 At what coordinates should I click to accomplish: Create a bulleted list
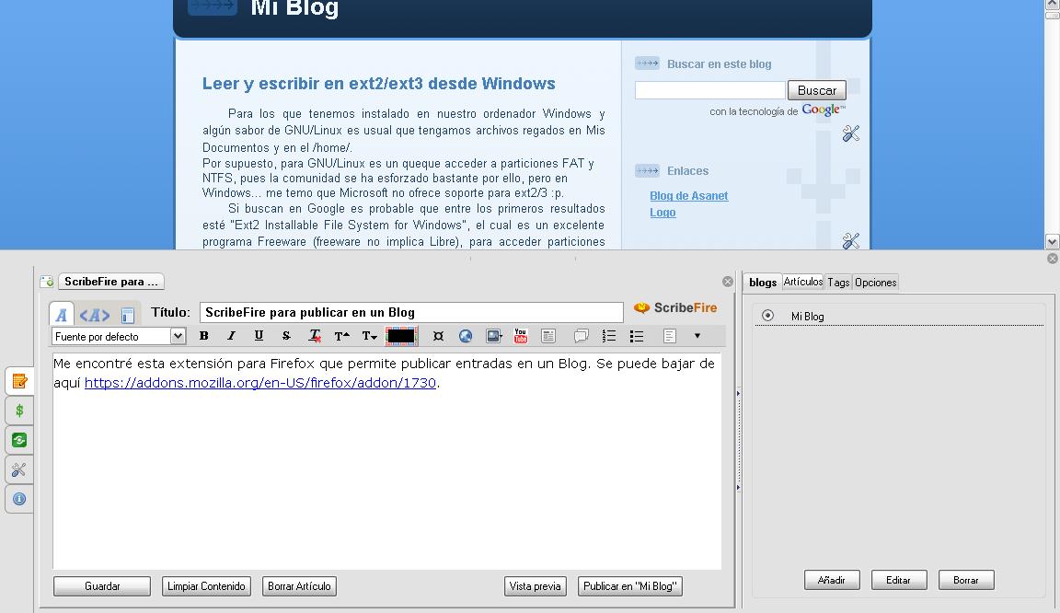636,336
